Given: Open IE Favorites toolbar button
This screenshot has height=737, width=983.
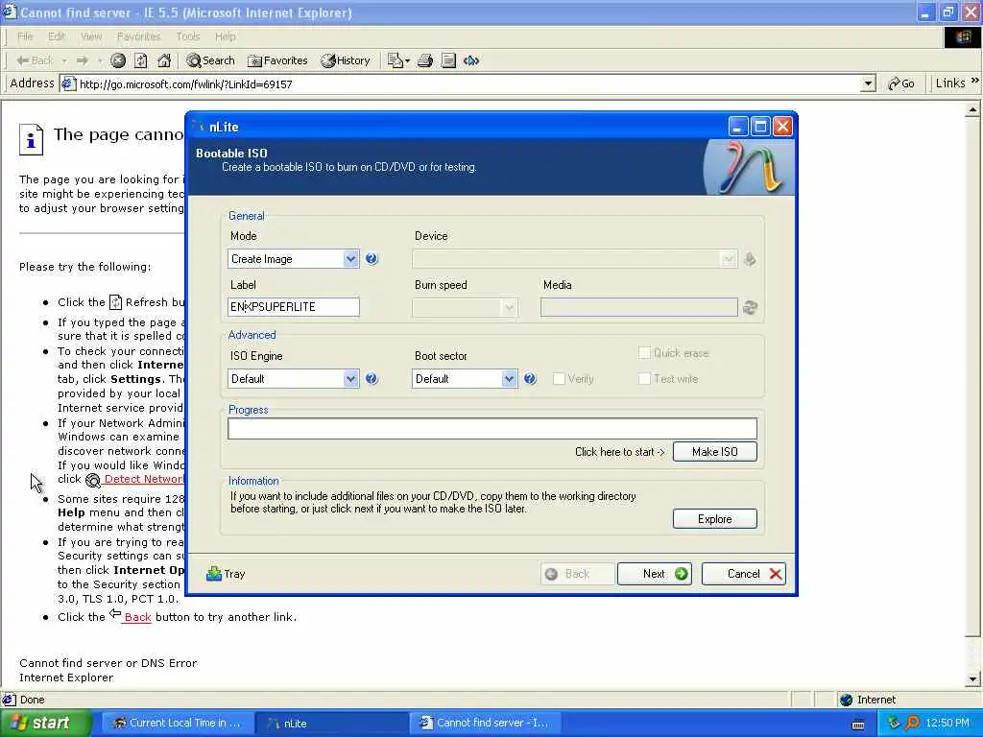Looking at the screenshot, I should pos(277,60).
